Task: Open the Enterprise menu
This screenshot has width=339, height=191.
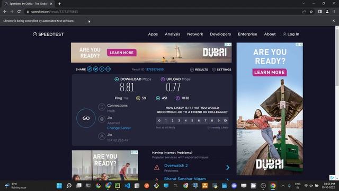Action: coord(247,34)
